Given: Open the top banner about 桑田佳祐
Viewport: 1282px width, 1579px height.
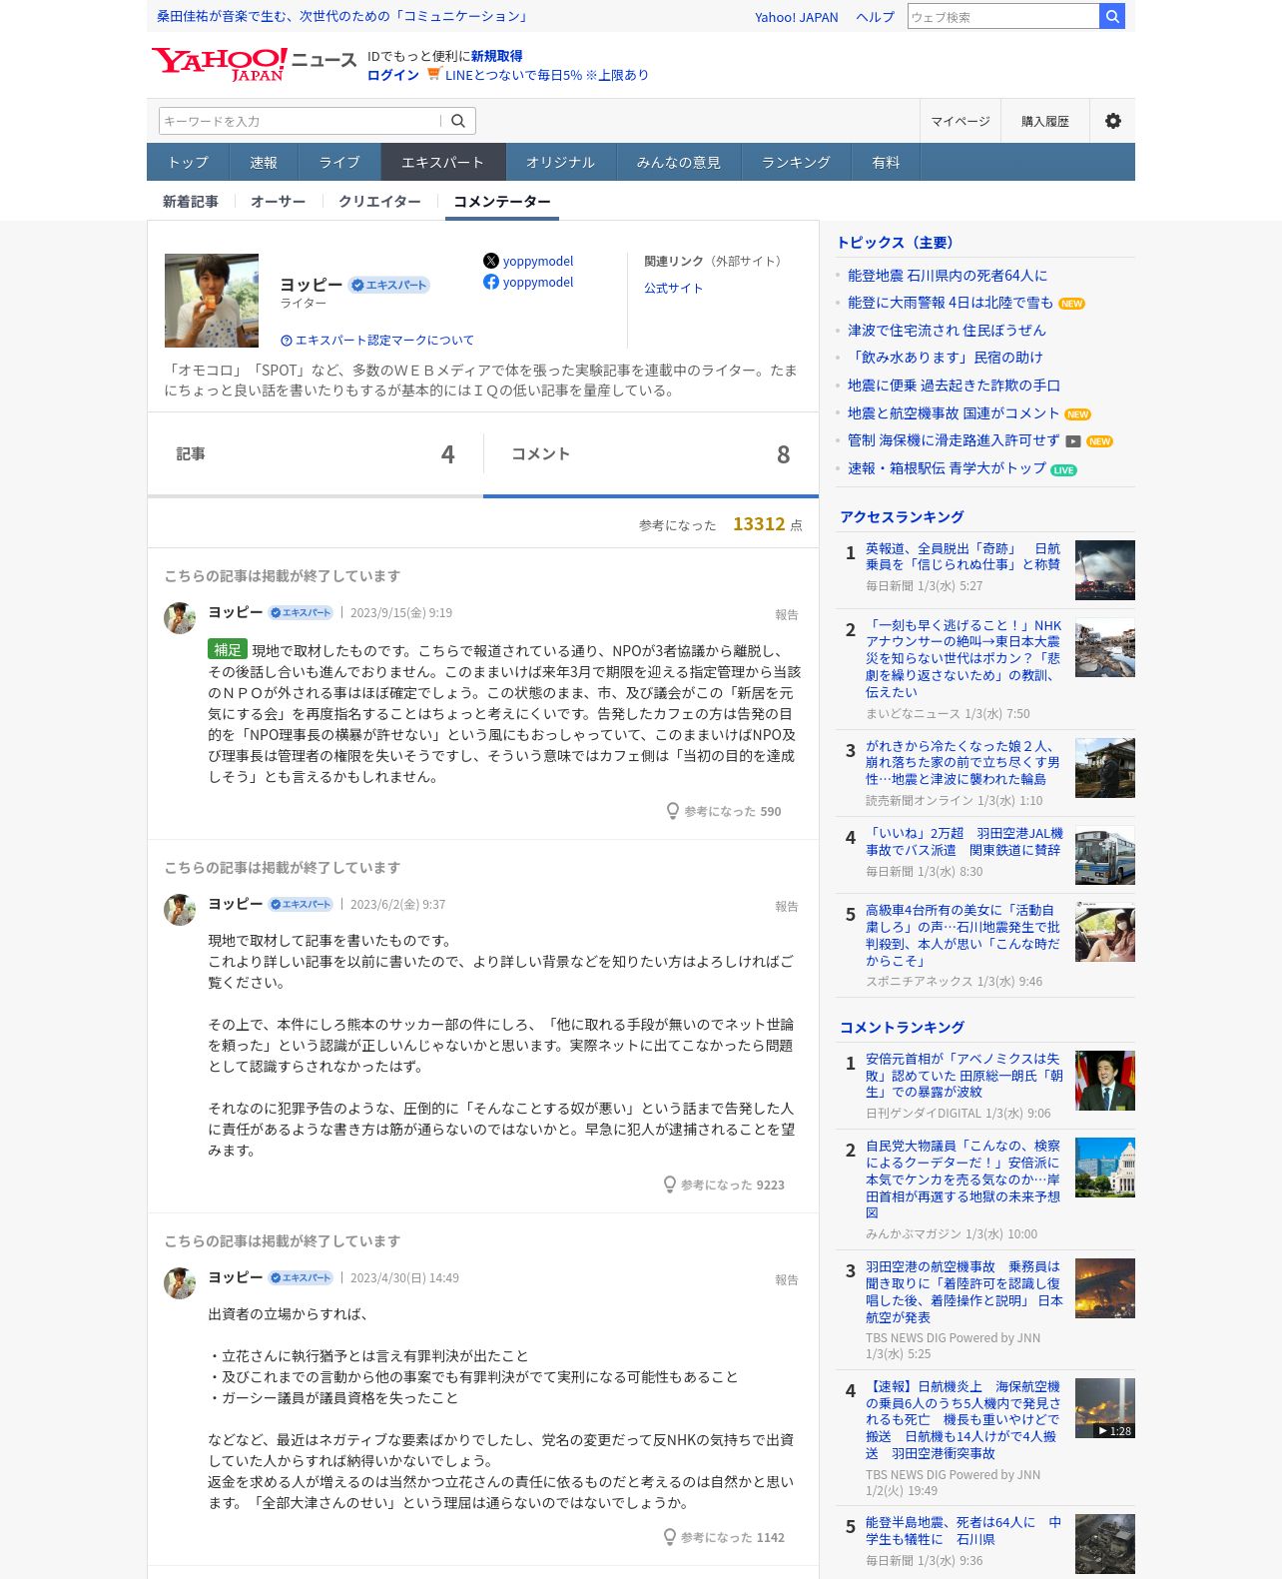Looking at the screenshot, I should tap(342, 16).
